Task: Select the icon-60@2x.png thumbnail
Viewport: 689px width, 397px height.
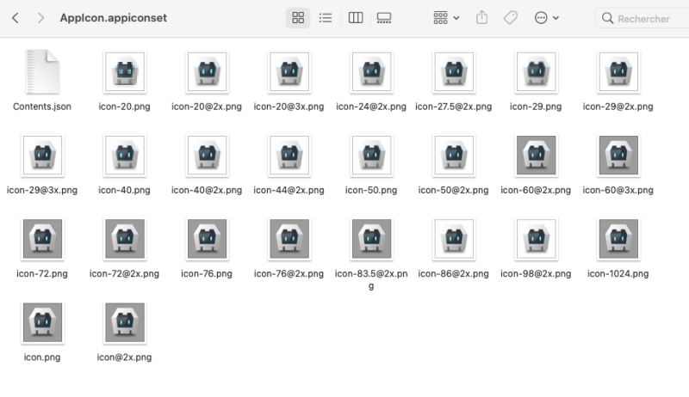Action: coord(536,156)
